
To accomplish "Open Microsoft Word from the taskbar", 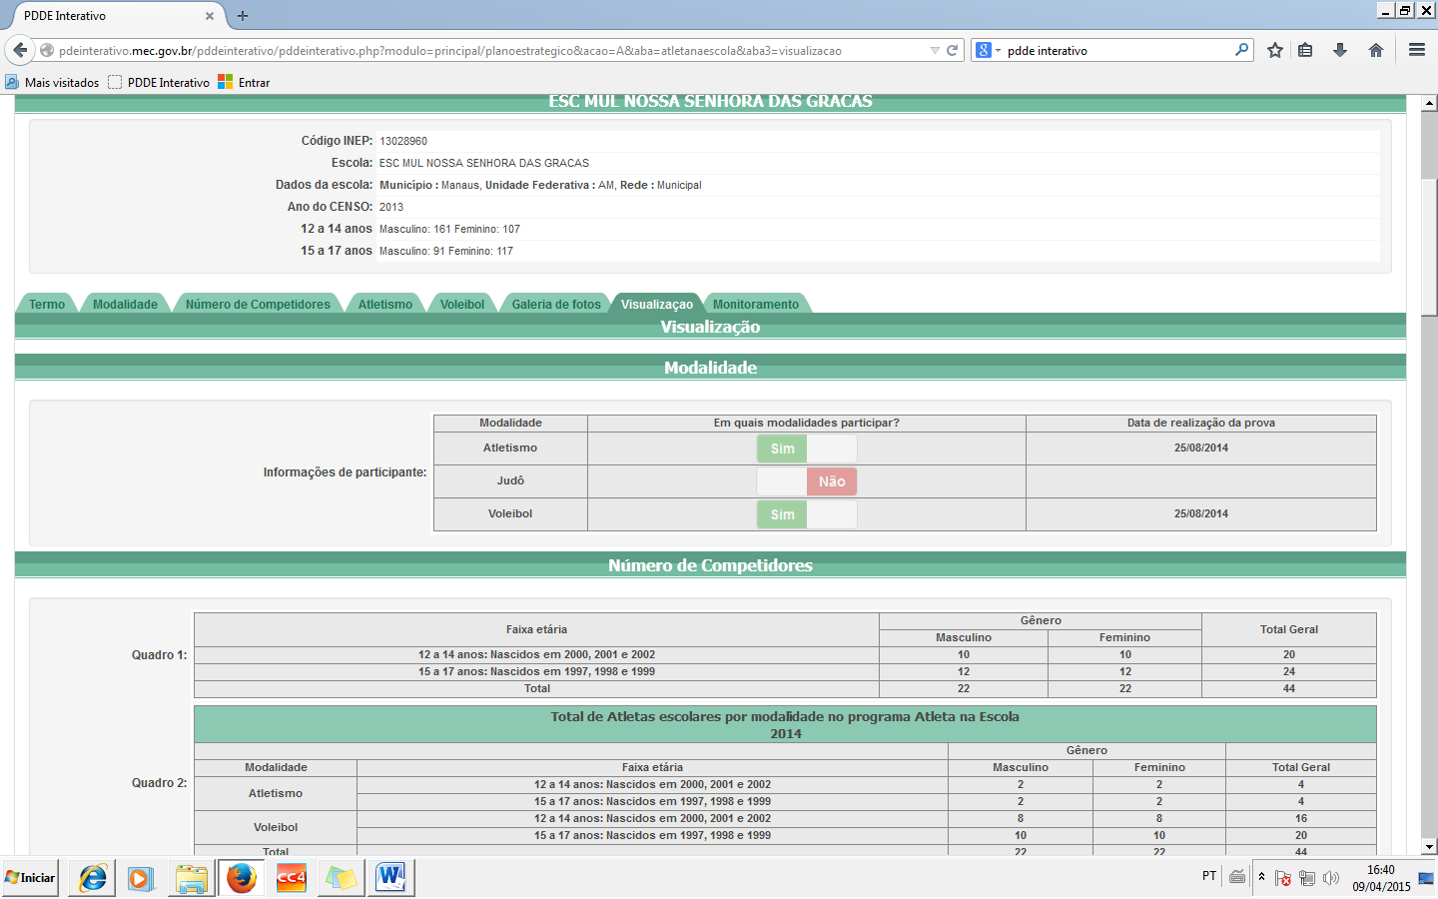I will (390, 878).
